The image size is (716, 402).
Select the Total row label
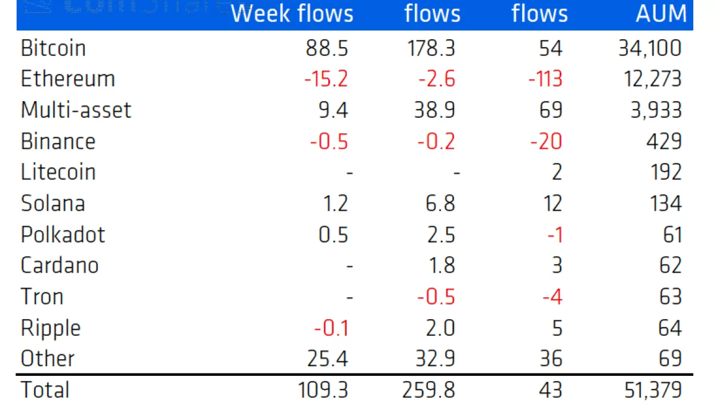(x=45, y=390)
